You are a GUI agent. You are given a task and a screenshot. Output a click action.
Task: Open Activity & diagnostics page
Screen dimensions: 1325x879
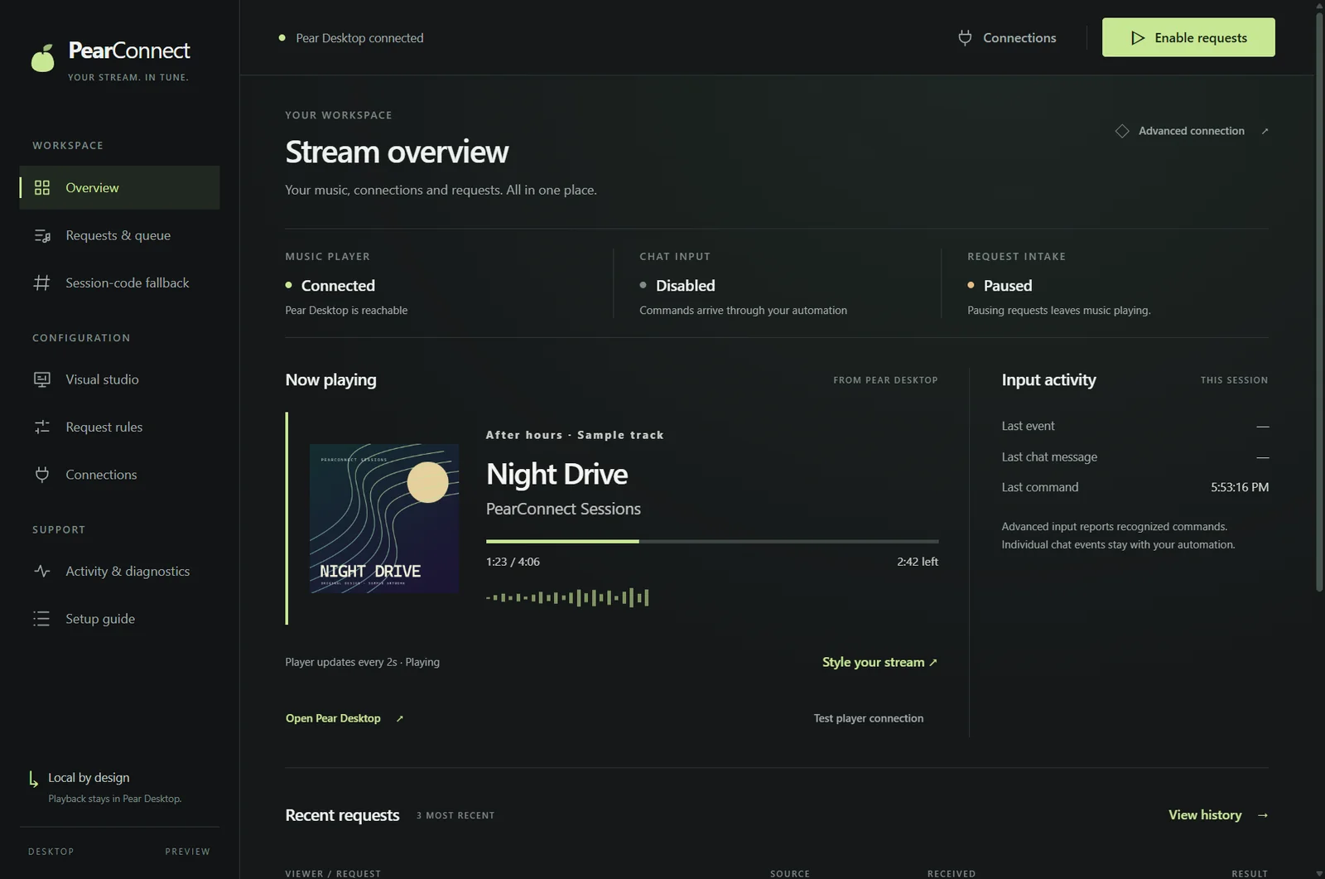pyautogui.click(x=119, y=571)
